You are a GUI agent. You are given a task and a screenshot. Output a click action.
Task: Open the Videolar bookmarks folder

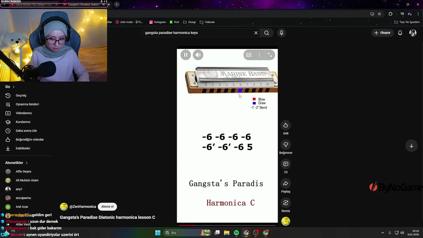click(x=207, y=22)
